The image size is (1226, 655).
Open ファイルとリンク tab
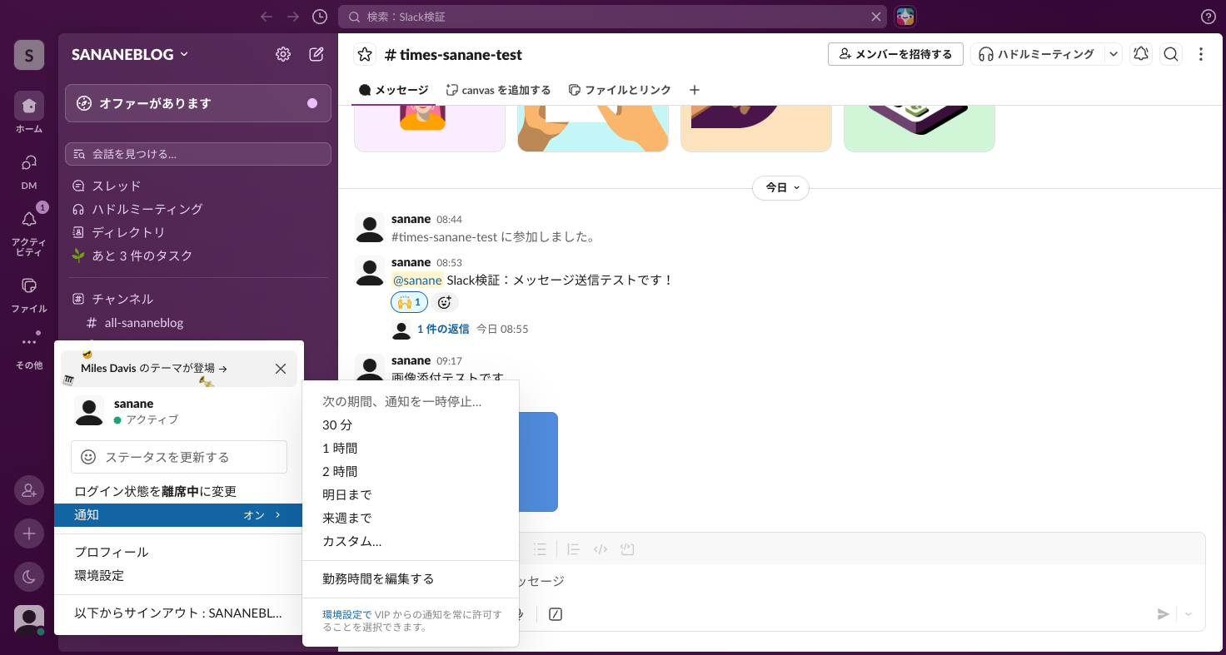click(620, 90)
